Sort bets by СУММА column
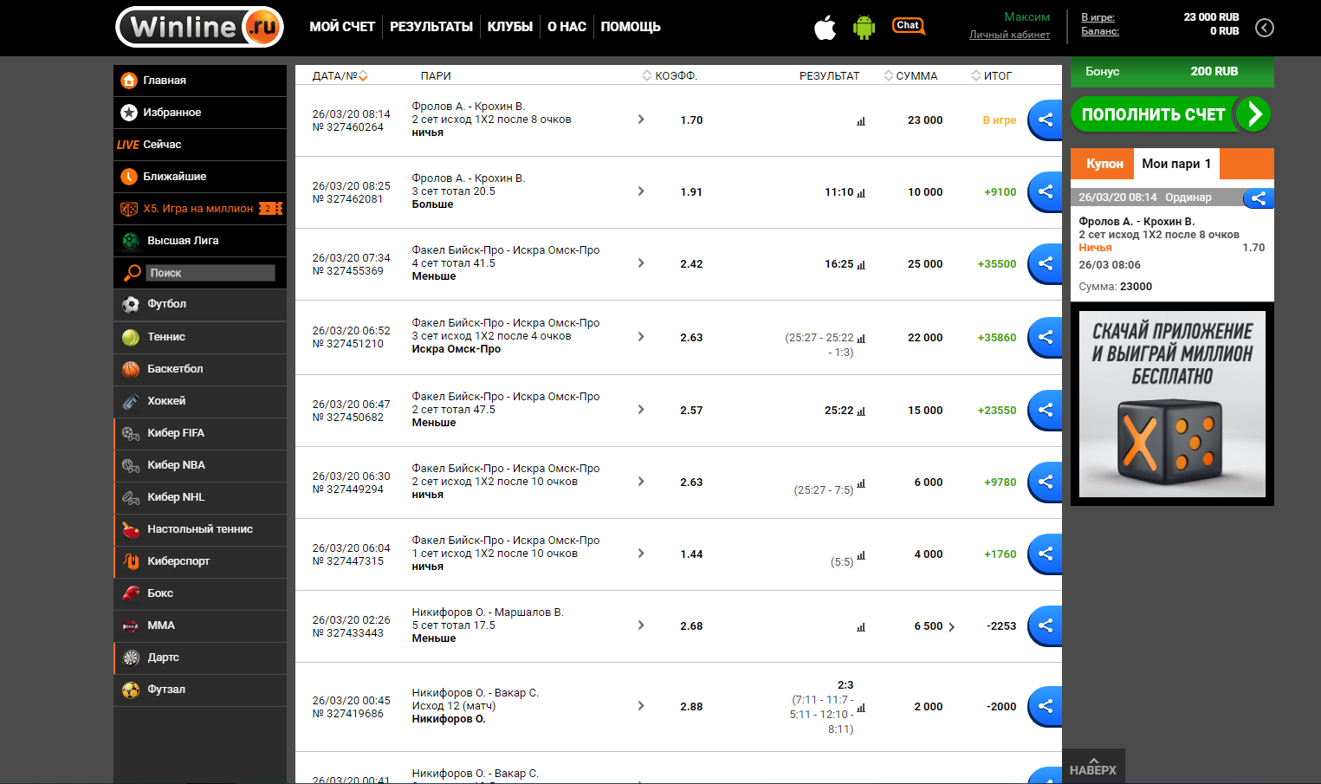This screenshot has width=1321, height=784. coord(911,76)
